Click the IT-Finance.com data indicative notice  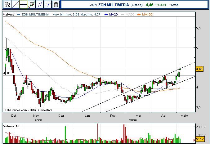coord(28,110)
